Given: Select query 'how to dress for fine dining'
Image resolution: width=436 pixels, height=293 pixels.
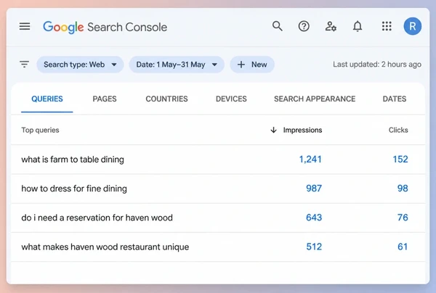Looking at the screenshot, I should 74,189.
